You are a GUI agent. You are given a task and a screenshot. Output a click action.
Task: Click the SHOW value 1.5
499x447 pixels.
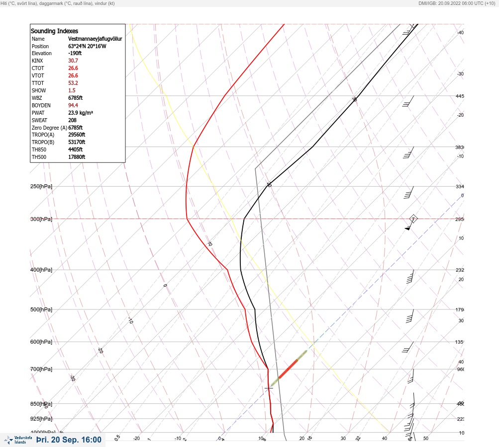pyautogui.click(x=72, y=90)
